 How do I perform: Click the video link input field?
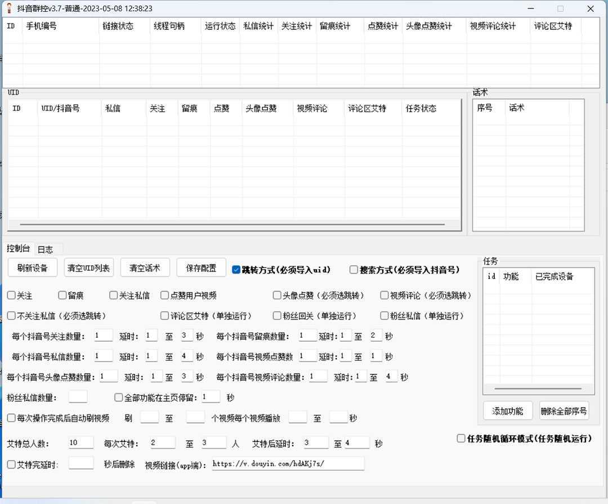click(x=287, y=463)
